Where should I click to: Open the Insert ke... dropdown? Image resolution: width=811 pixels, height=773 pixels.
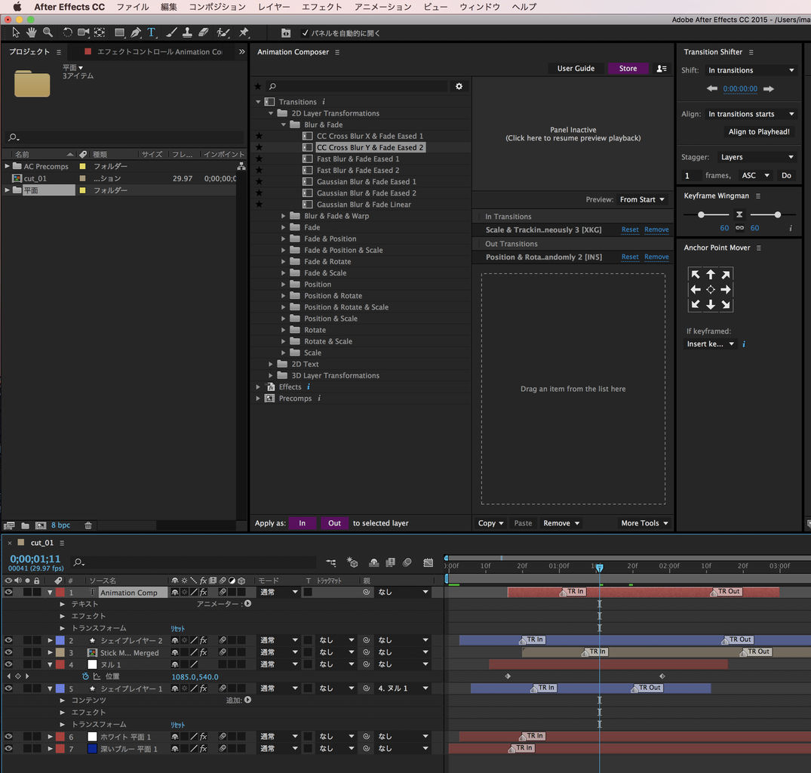pyautogui.click(x=710, y=344)
